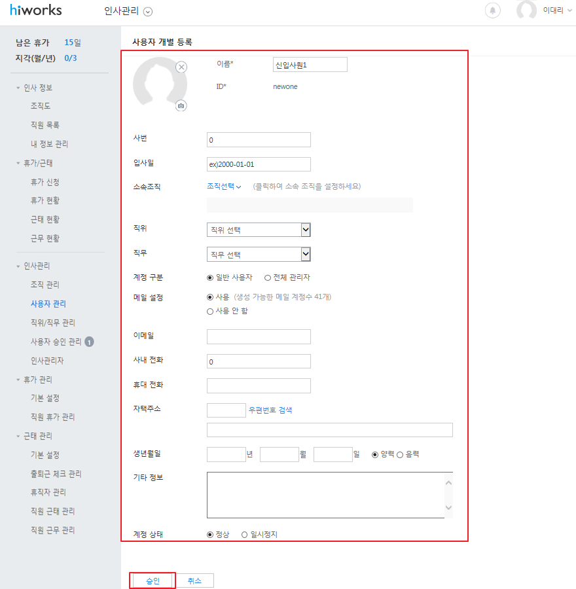The height and width of the screenshot is (589, 576).
Task: Click the 이름 input field
Action: [x=310, y=65]
